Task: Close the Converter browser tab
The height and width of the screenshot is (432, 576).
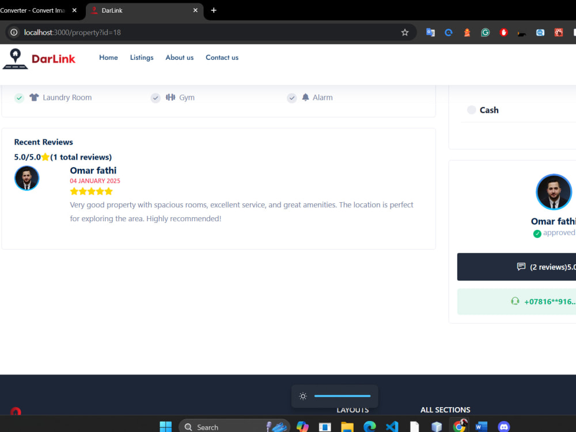Action: pyautogui.click(x=74, y=10)
